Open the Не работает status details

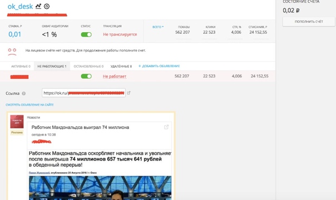coord(115,76)
